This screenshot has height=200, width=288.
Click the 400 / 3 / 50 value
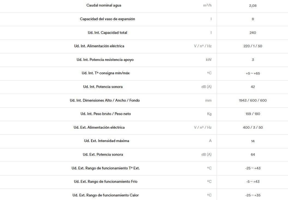click(253, 127)
